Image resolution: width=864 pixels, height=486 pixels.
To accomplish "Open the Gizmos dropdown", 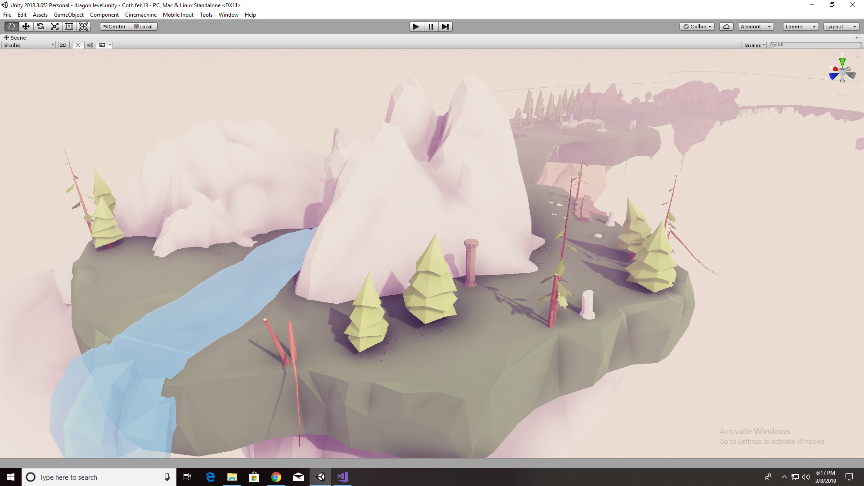I will point(754,45).
